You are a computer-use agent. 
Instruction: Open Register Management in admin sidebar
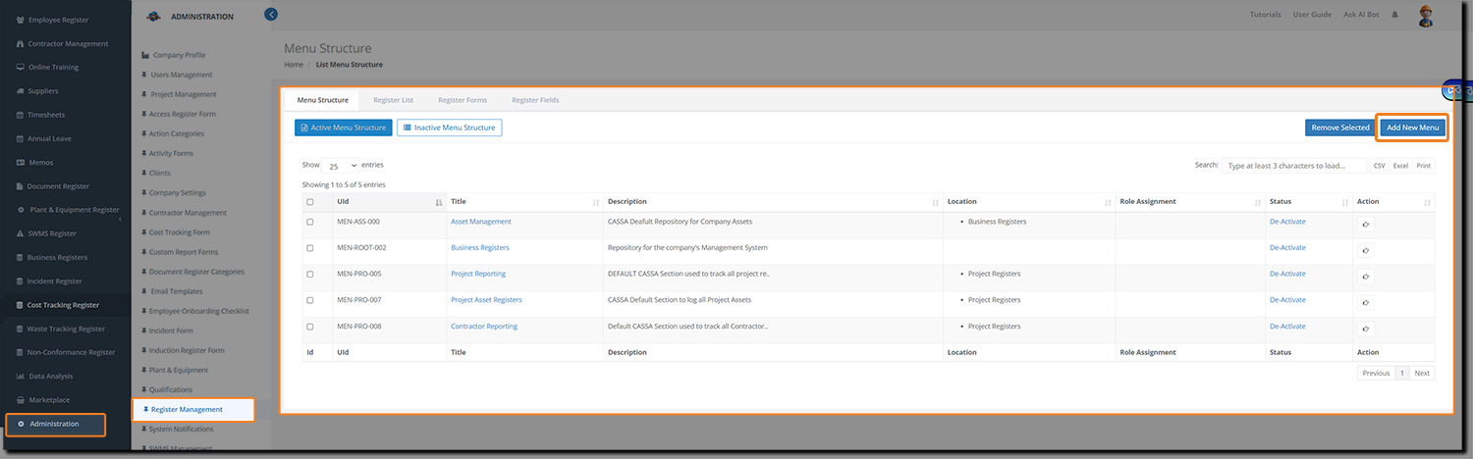(187, 409)
